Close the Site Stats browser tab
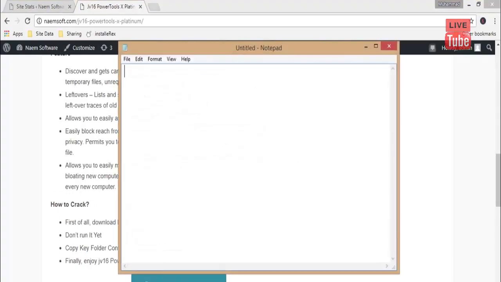This screenshot has width=501, height=282. 70,7
